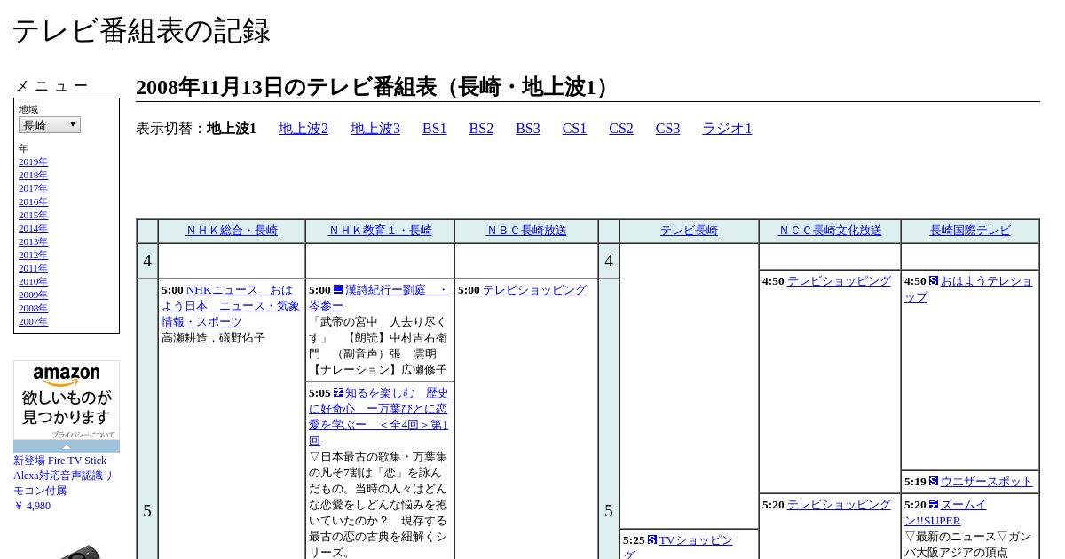
Task: Open 5:00 テレビショッピング on ＮＢＣ長崎放送
Action: pos(534,290)
